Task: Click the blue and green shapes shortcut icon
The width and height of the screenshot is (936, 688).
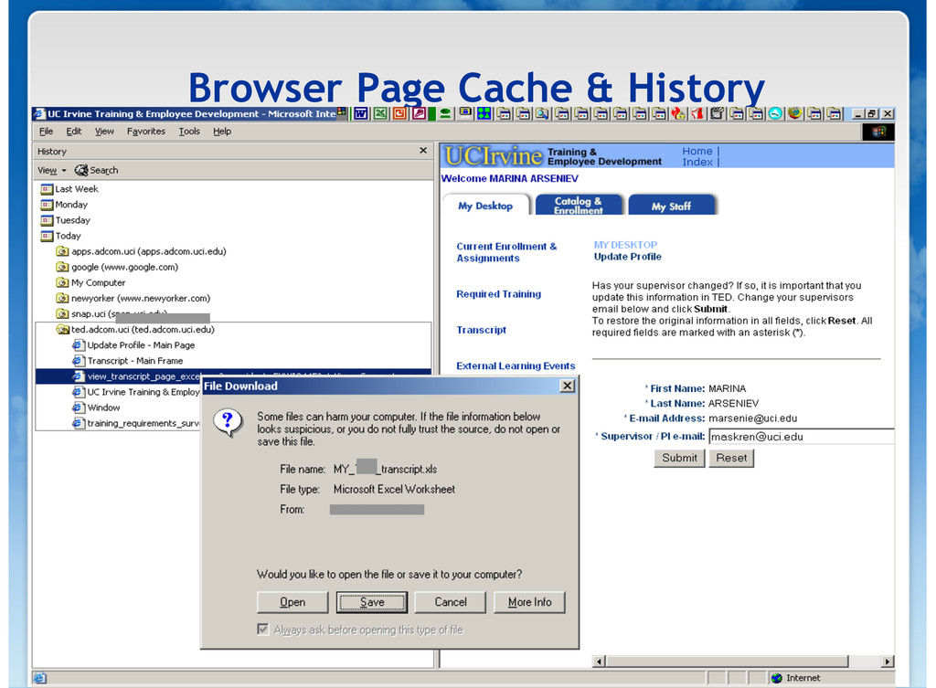Action: (484, 113)
